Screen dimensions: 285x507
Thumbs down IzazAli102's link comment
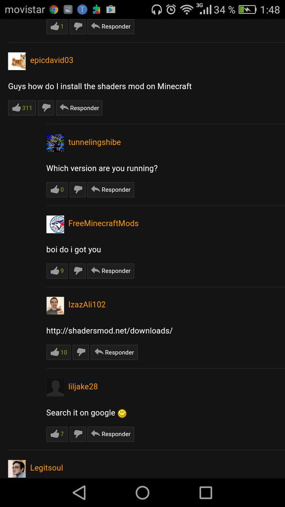pyautogui.click(x=81, y=352)
